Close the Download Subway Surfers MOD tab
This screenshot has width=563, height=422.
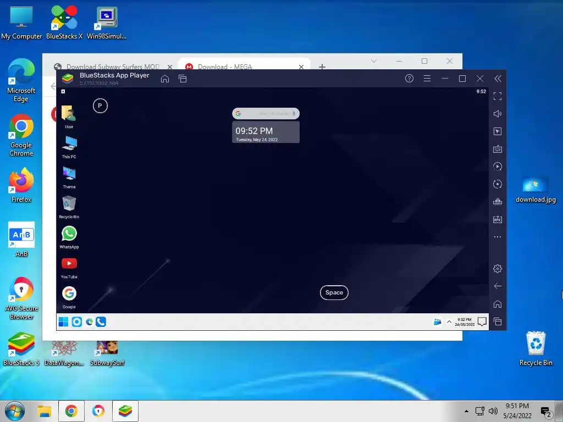coord(170,66)
